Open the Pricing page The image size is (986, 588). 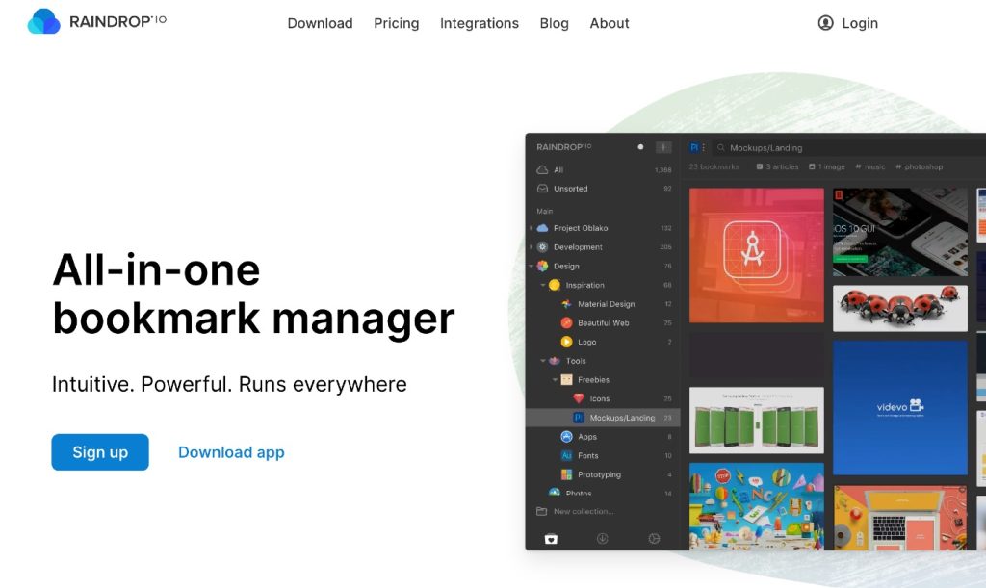[x=396, y=23]
